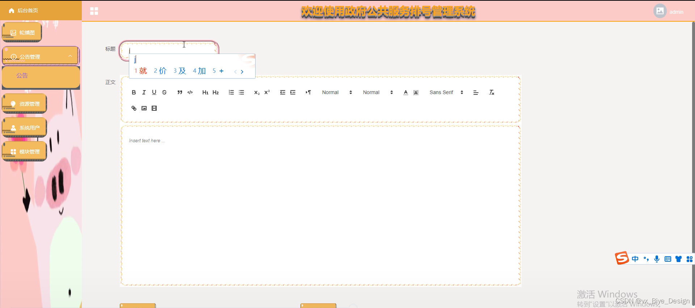Screen dimensions: 695x308
Task: Insert a code block
Action: click(190, 92)
